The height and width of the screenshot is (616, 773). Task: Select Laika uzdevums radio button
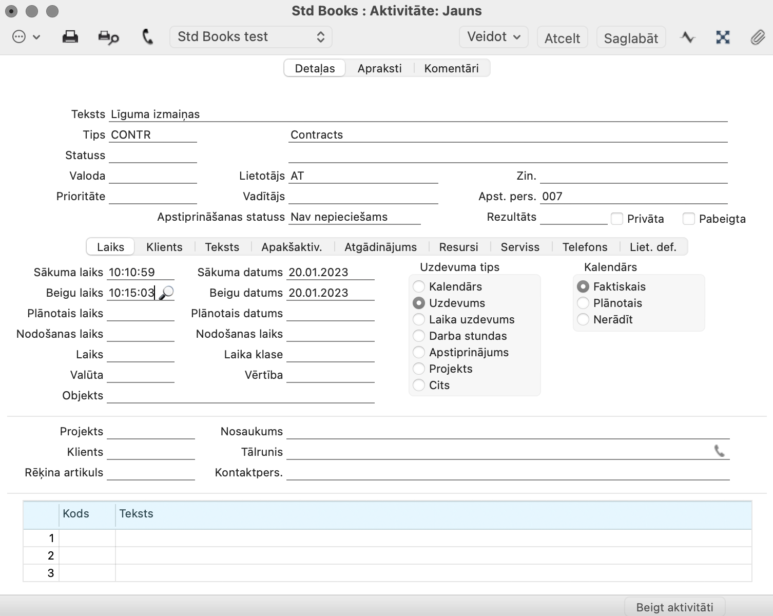[x=419, y=319]
